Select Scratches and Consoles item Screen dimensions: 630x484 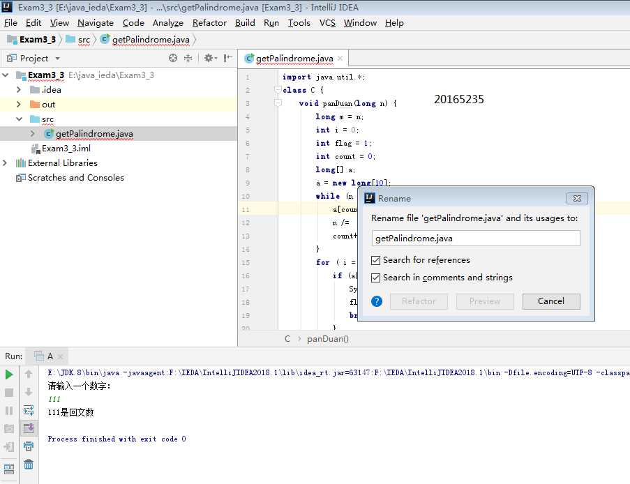point(75,178)
